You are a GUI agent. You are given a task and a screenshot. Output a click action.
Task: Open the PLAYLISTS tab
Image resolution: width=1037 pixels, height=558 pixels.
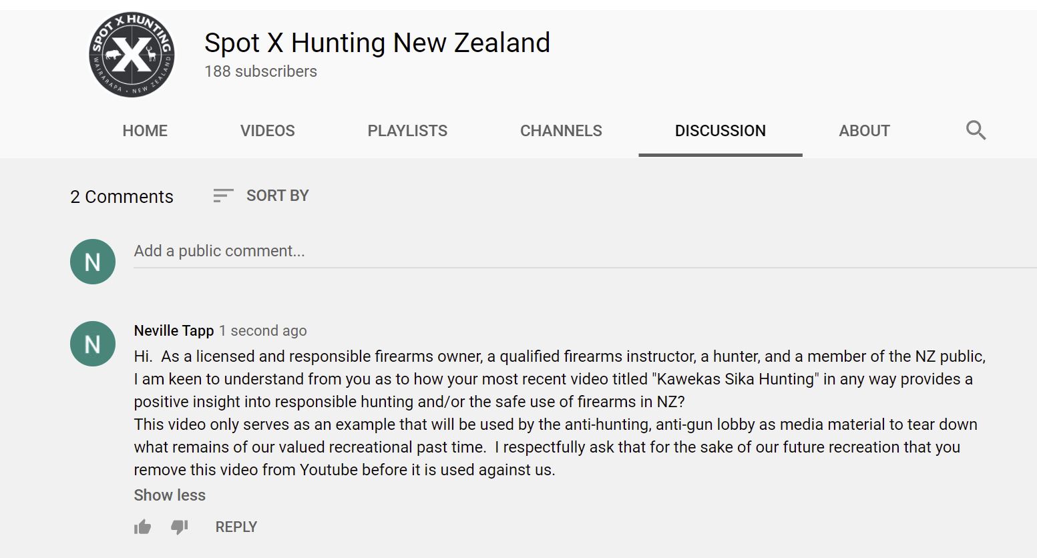click(407, 131)
